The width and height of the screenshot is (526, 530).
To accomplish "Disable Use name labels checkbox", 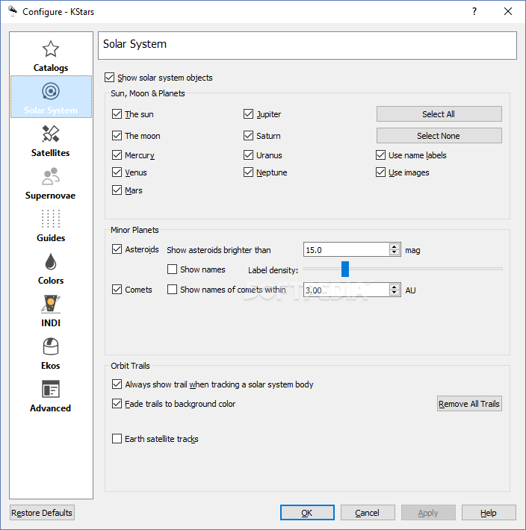I will [x=380, y=155].
